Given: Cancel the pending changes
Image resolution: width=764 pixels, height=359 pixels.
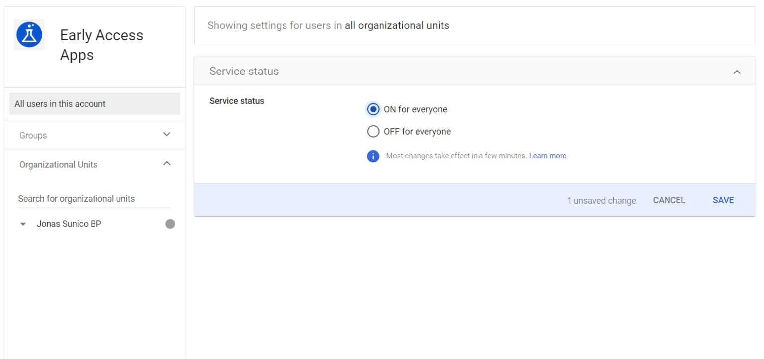Looking at the screenshot, I should click(x=669, y=200).
